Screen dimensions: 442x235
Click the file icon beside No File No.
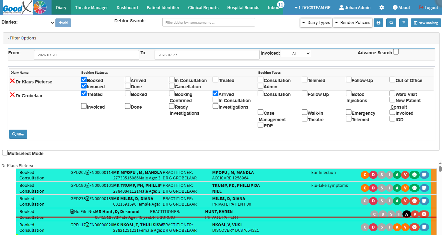pos(72,212)
